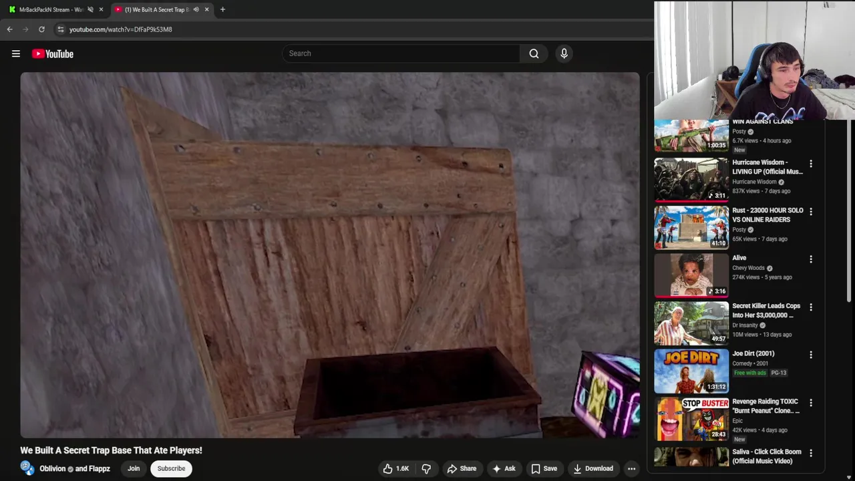Close the MrBackPackN Stream tab

tap(101, 9)
